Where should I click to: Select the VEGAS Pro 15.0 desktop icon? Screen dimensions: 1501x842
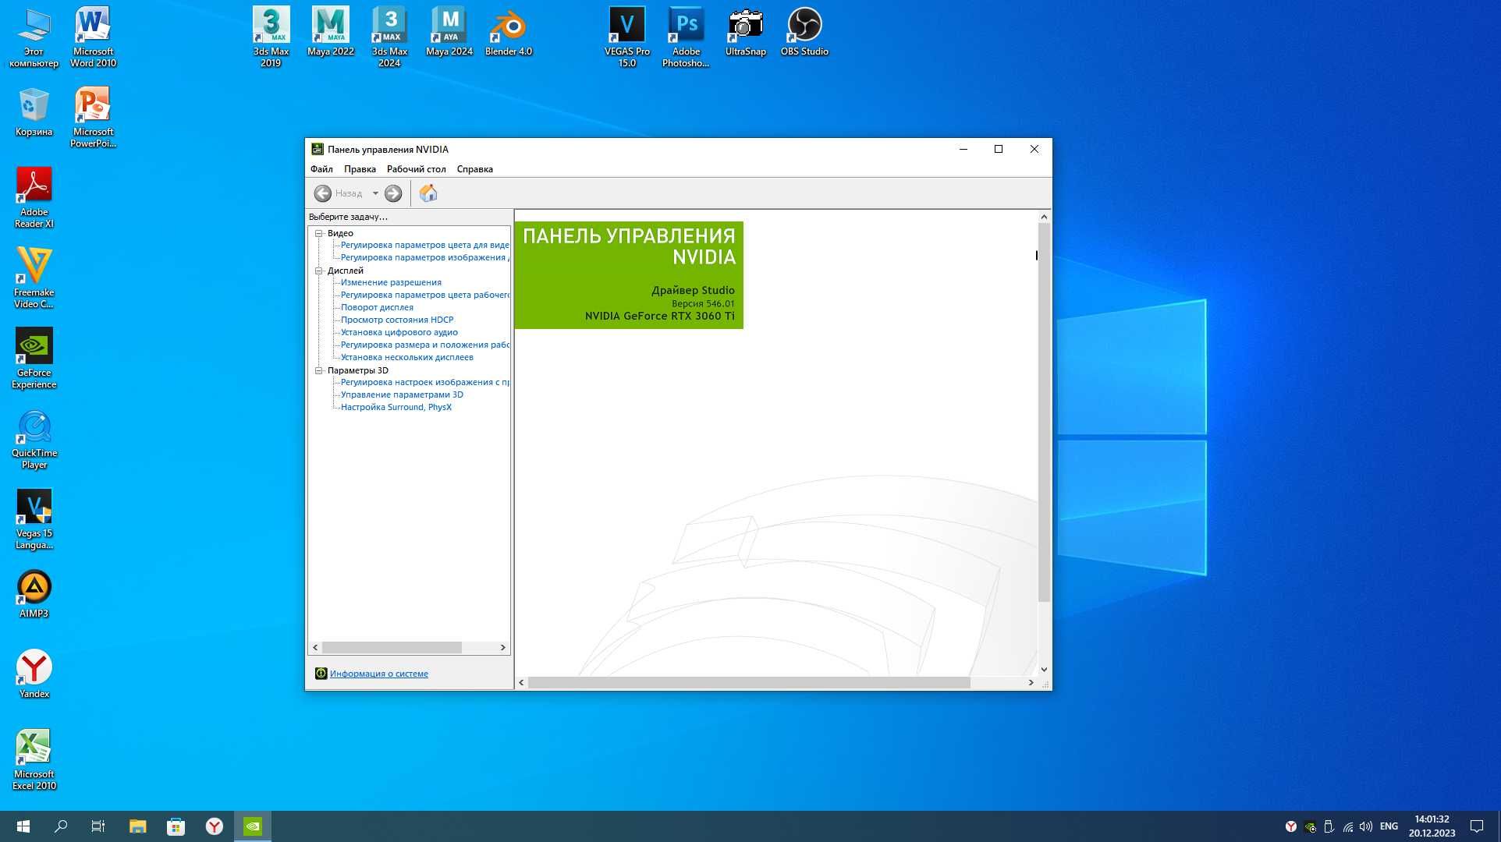click(627, 37)
